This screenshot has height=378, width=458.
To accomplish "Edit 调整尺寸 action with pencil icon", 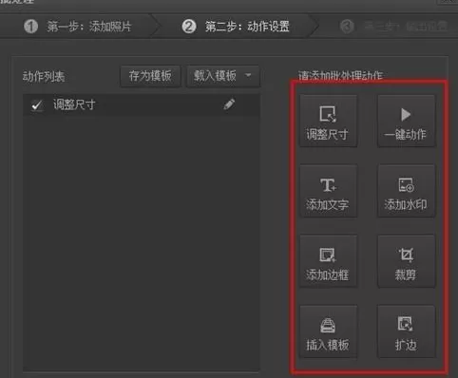I will tap(229, 104).
